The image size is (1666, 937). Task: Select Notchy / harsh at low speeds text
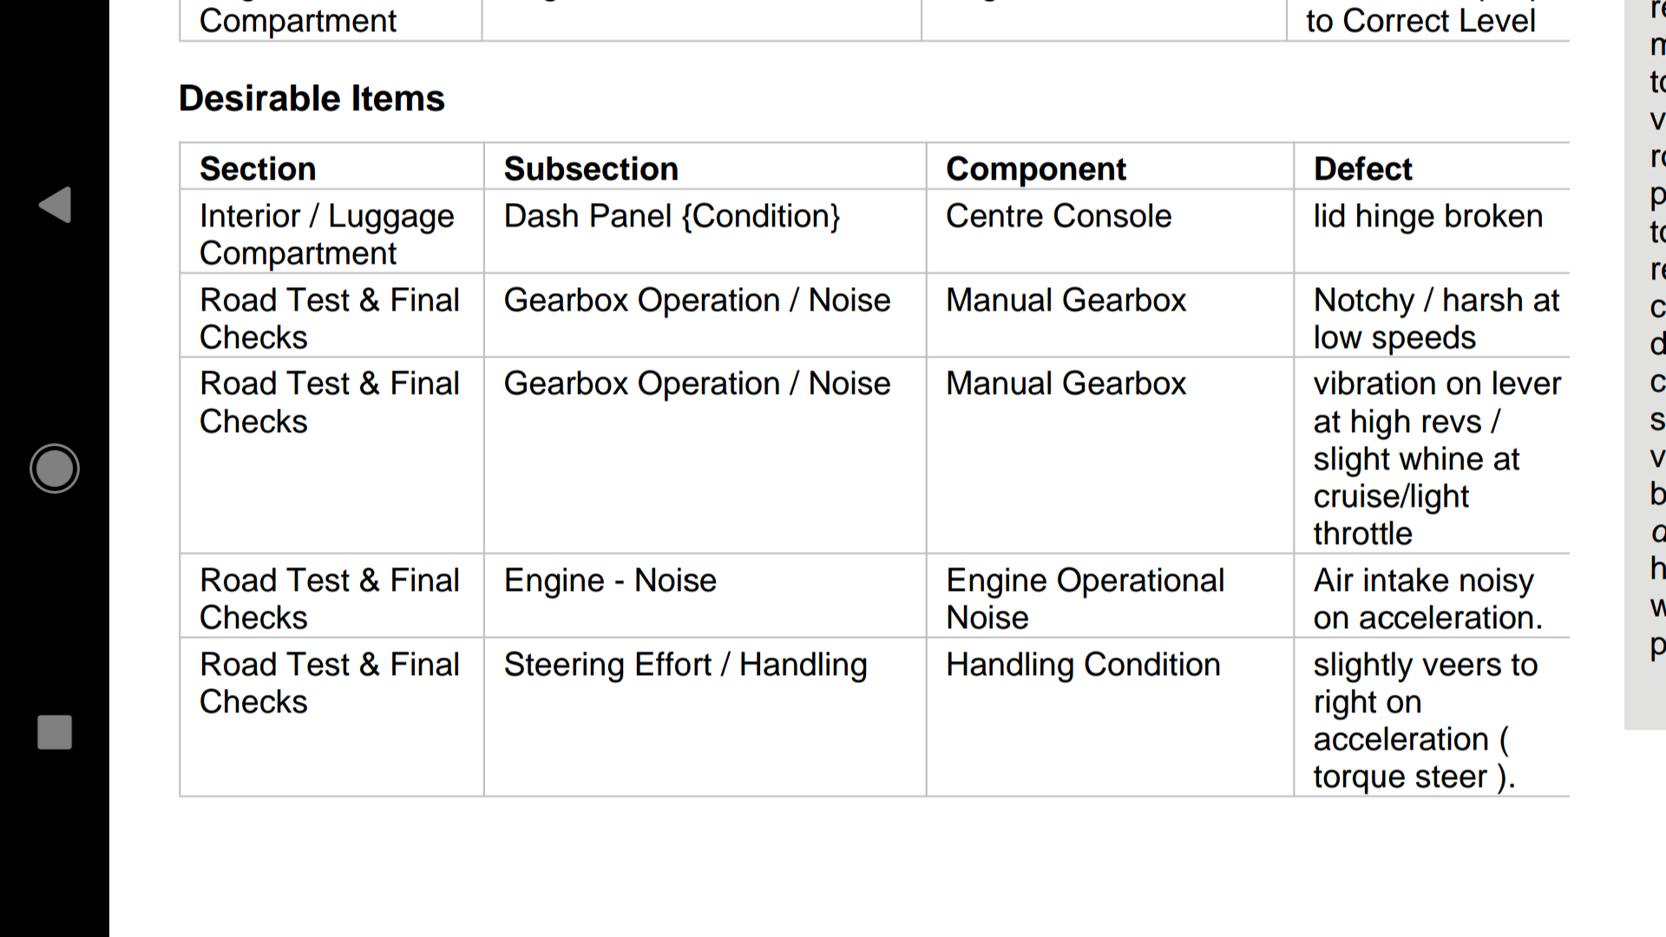tap(1436, 318)
